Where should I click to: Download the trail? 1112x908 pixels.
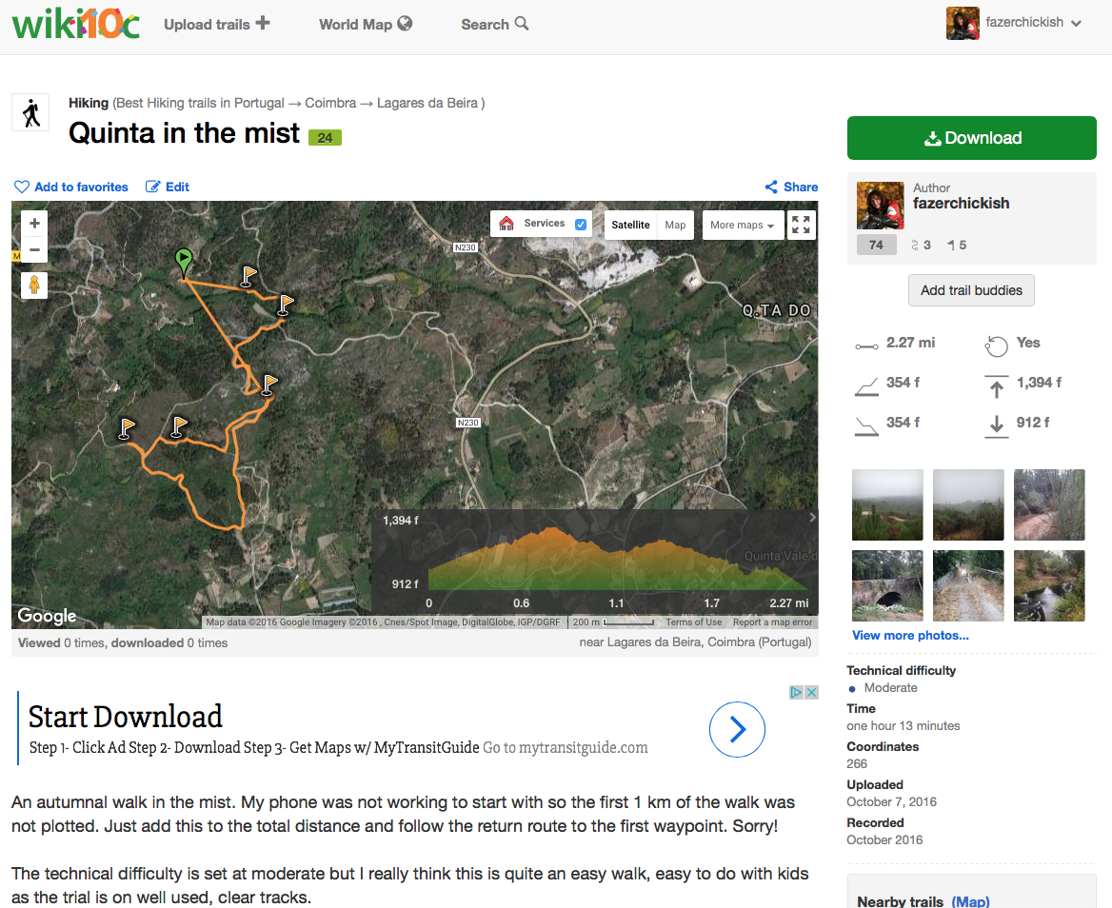972,138
